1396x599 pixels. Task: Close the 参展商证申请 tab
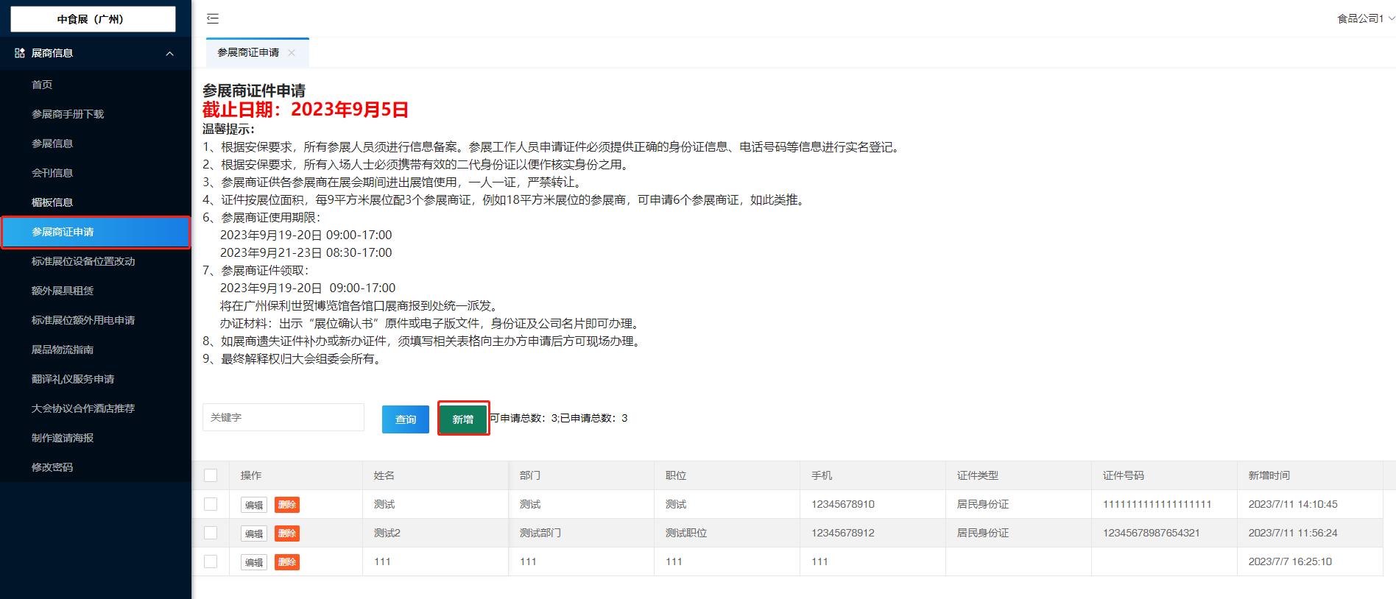point(292,52)
